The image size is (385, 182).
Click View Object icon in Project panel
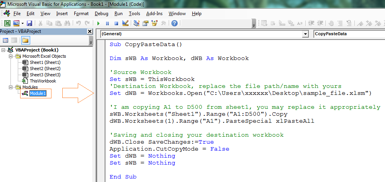click(14, 40)
